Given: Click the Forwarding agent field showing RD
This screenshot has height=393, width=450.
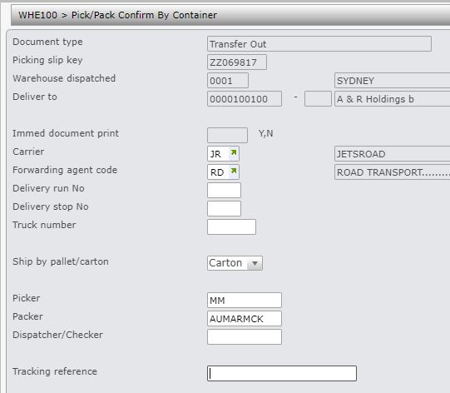Looking at the screenshot, I should pos(223,172).
